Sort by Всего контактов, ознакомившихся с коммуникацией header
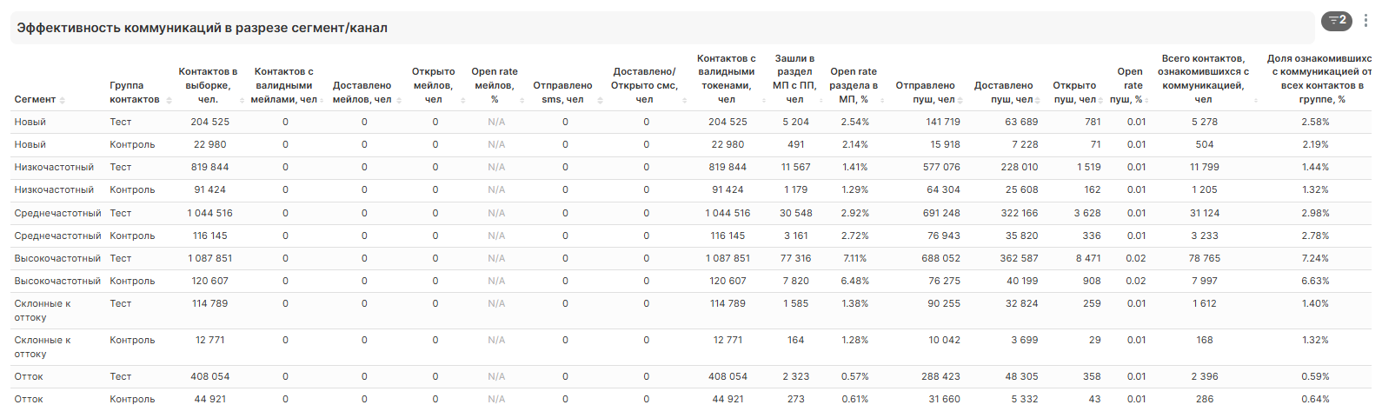 click(1203, 78)
